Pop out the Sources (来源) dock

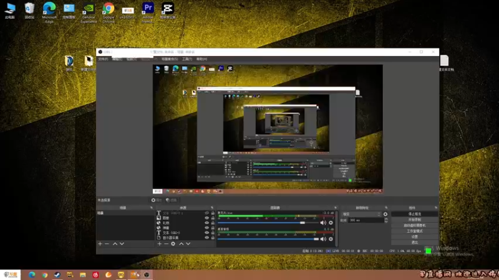(212, 208)
